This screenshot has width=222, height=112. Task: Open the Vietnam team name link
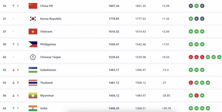tap(46, 31)
